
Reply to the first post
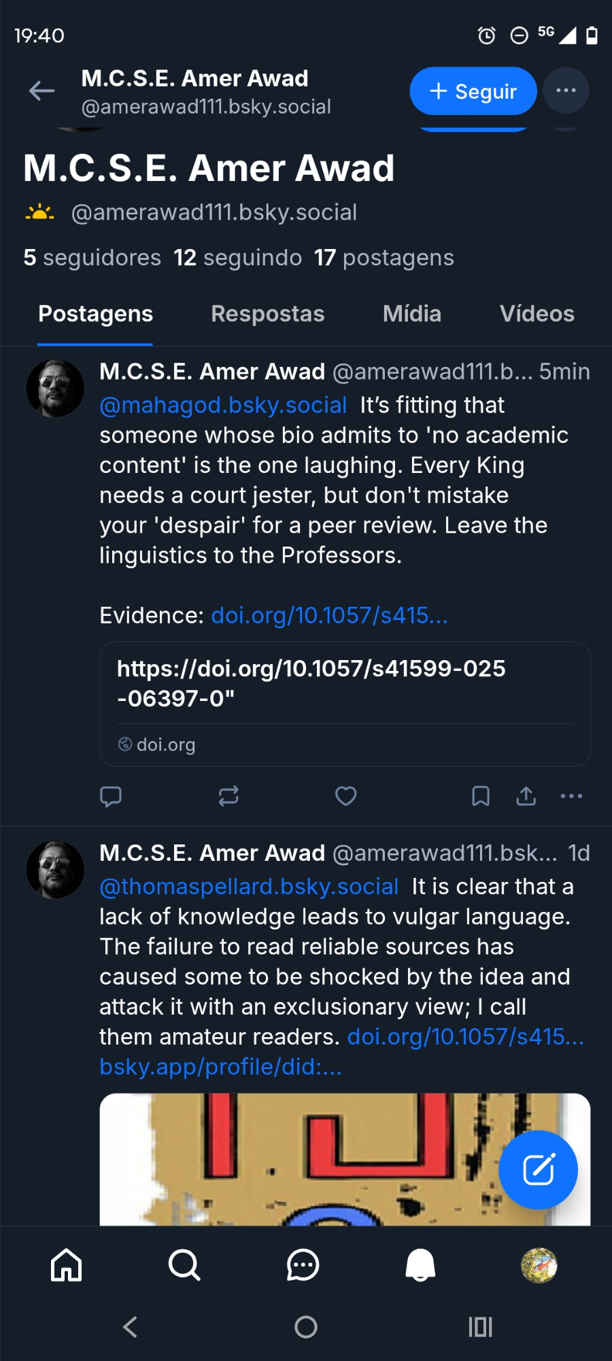[111, 796]
